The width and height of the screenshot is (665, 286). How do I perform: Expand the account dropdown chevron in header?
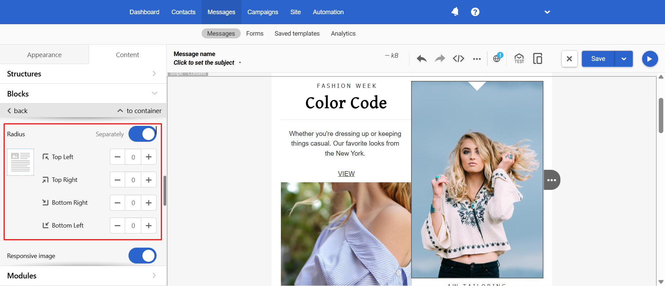547,12
